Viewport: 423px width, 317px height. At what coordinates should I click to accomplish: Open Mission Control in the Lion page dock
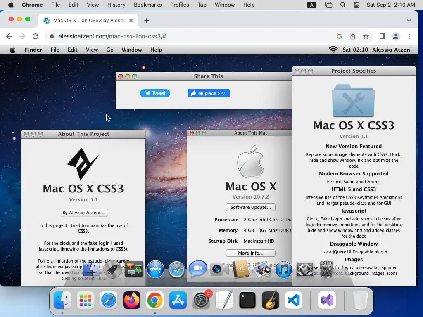134,269
